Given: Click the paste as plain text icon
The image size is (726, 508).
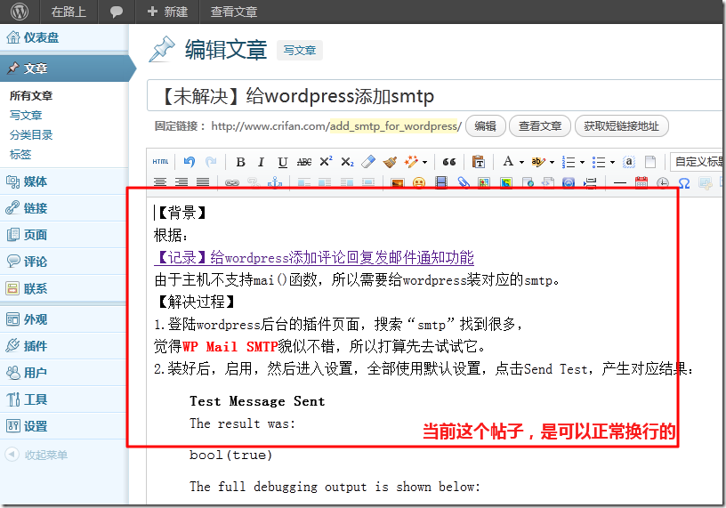Looking at the screenshot, I should (479, 162).
